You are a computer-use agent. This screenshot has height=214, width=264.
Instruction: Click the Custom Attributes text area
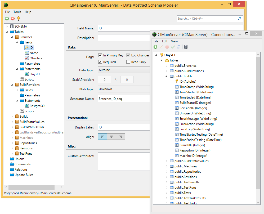click(124, 162)
